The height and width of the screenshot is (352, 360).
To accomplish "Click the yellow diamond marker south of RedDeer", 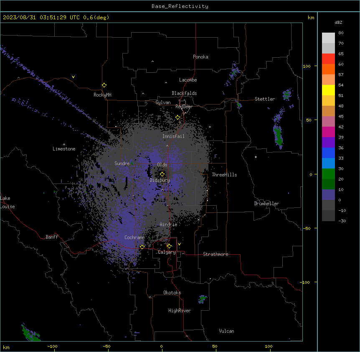I will click(x=178, y=117).
